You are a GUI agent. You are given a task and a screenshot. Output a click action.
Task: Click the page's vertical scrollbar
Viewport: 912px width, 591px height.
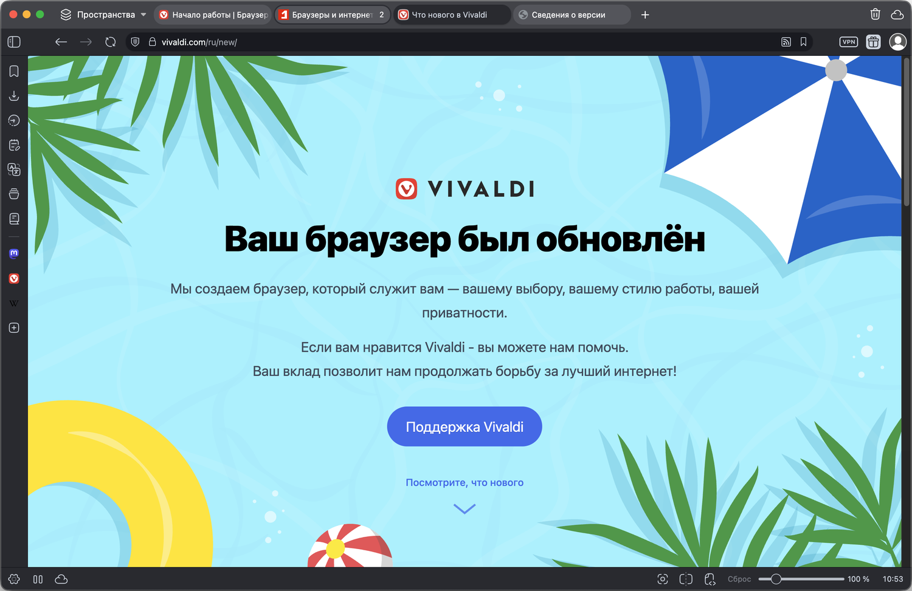click(907, 132)
